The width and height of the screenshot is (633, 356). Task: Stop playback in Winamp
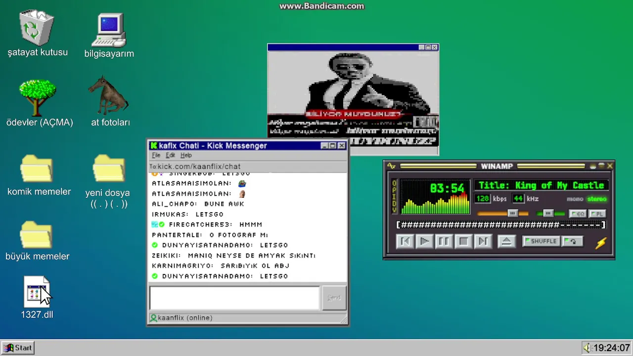tap(463, 241)
